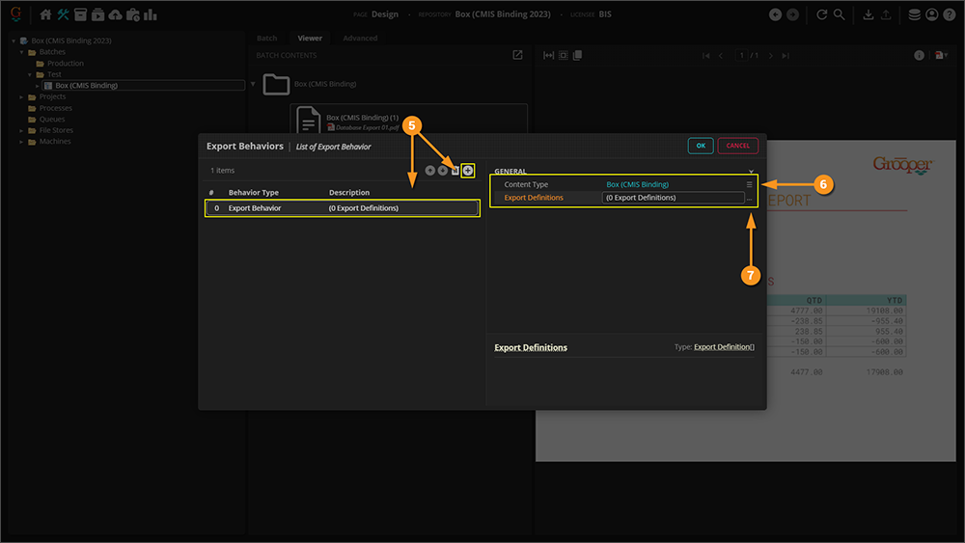This screenshot has height=543, width=965.
Task: Confirm the dialog with OK
Action: [x=701, y=146]
